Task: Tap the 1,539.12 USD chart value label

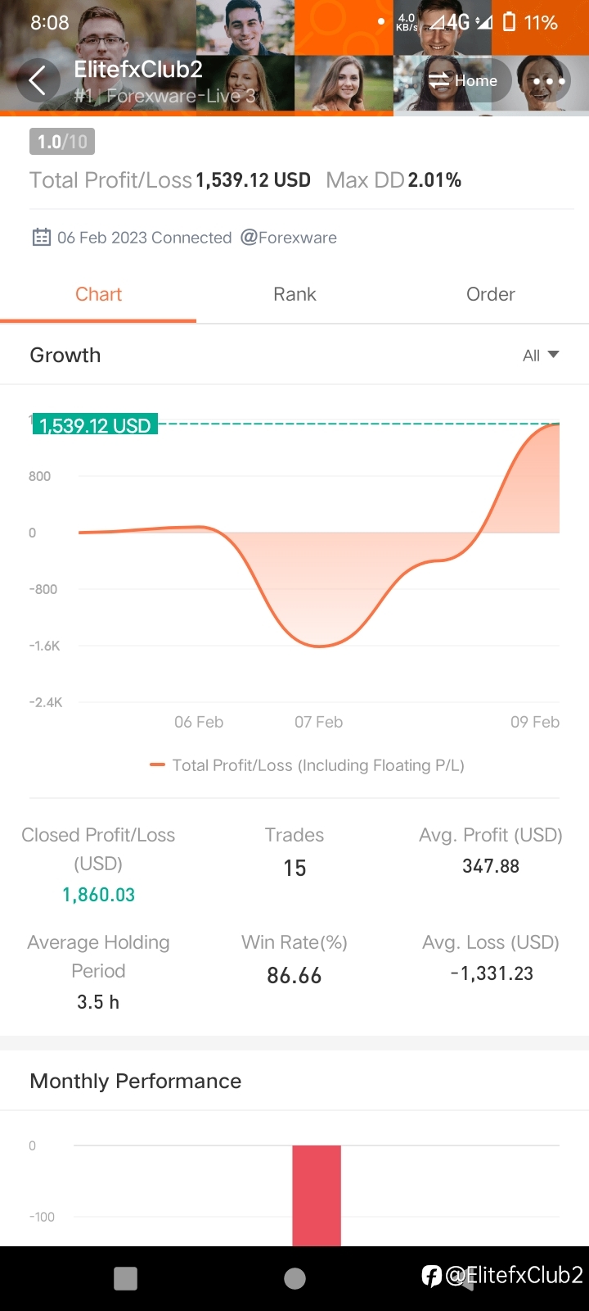Action: pyautogui.click(x=95, y=424)
